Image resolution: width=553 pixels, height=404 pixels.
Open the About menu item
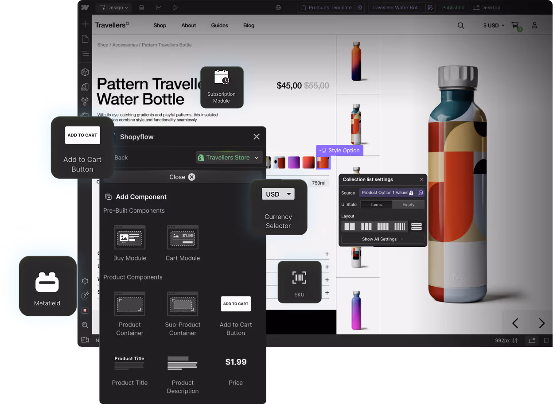(189, 26)
